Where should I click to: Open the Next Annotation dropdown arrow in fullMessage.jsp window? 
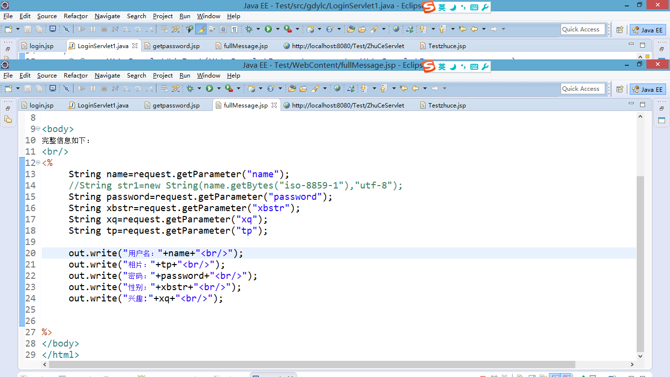pos(374,88)
